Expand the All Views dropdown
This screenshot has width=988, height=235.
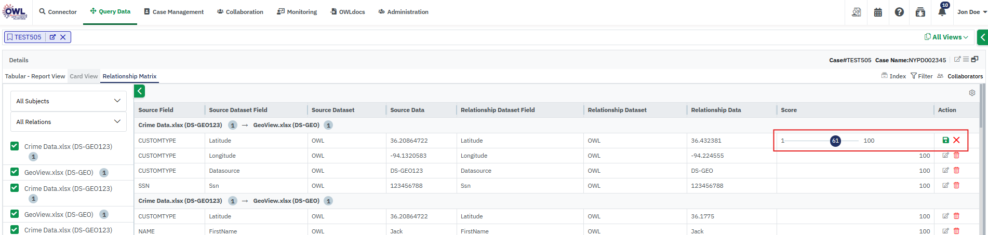click(x=946, y=37)
